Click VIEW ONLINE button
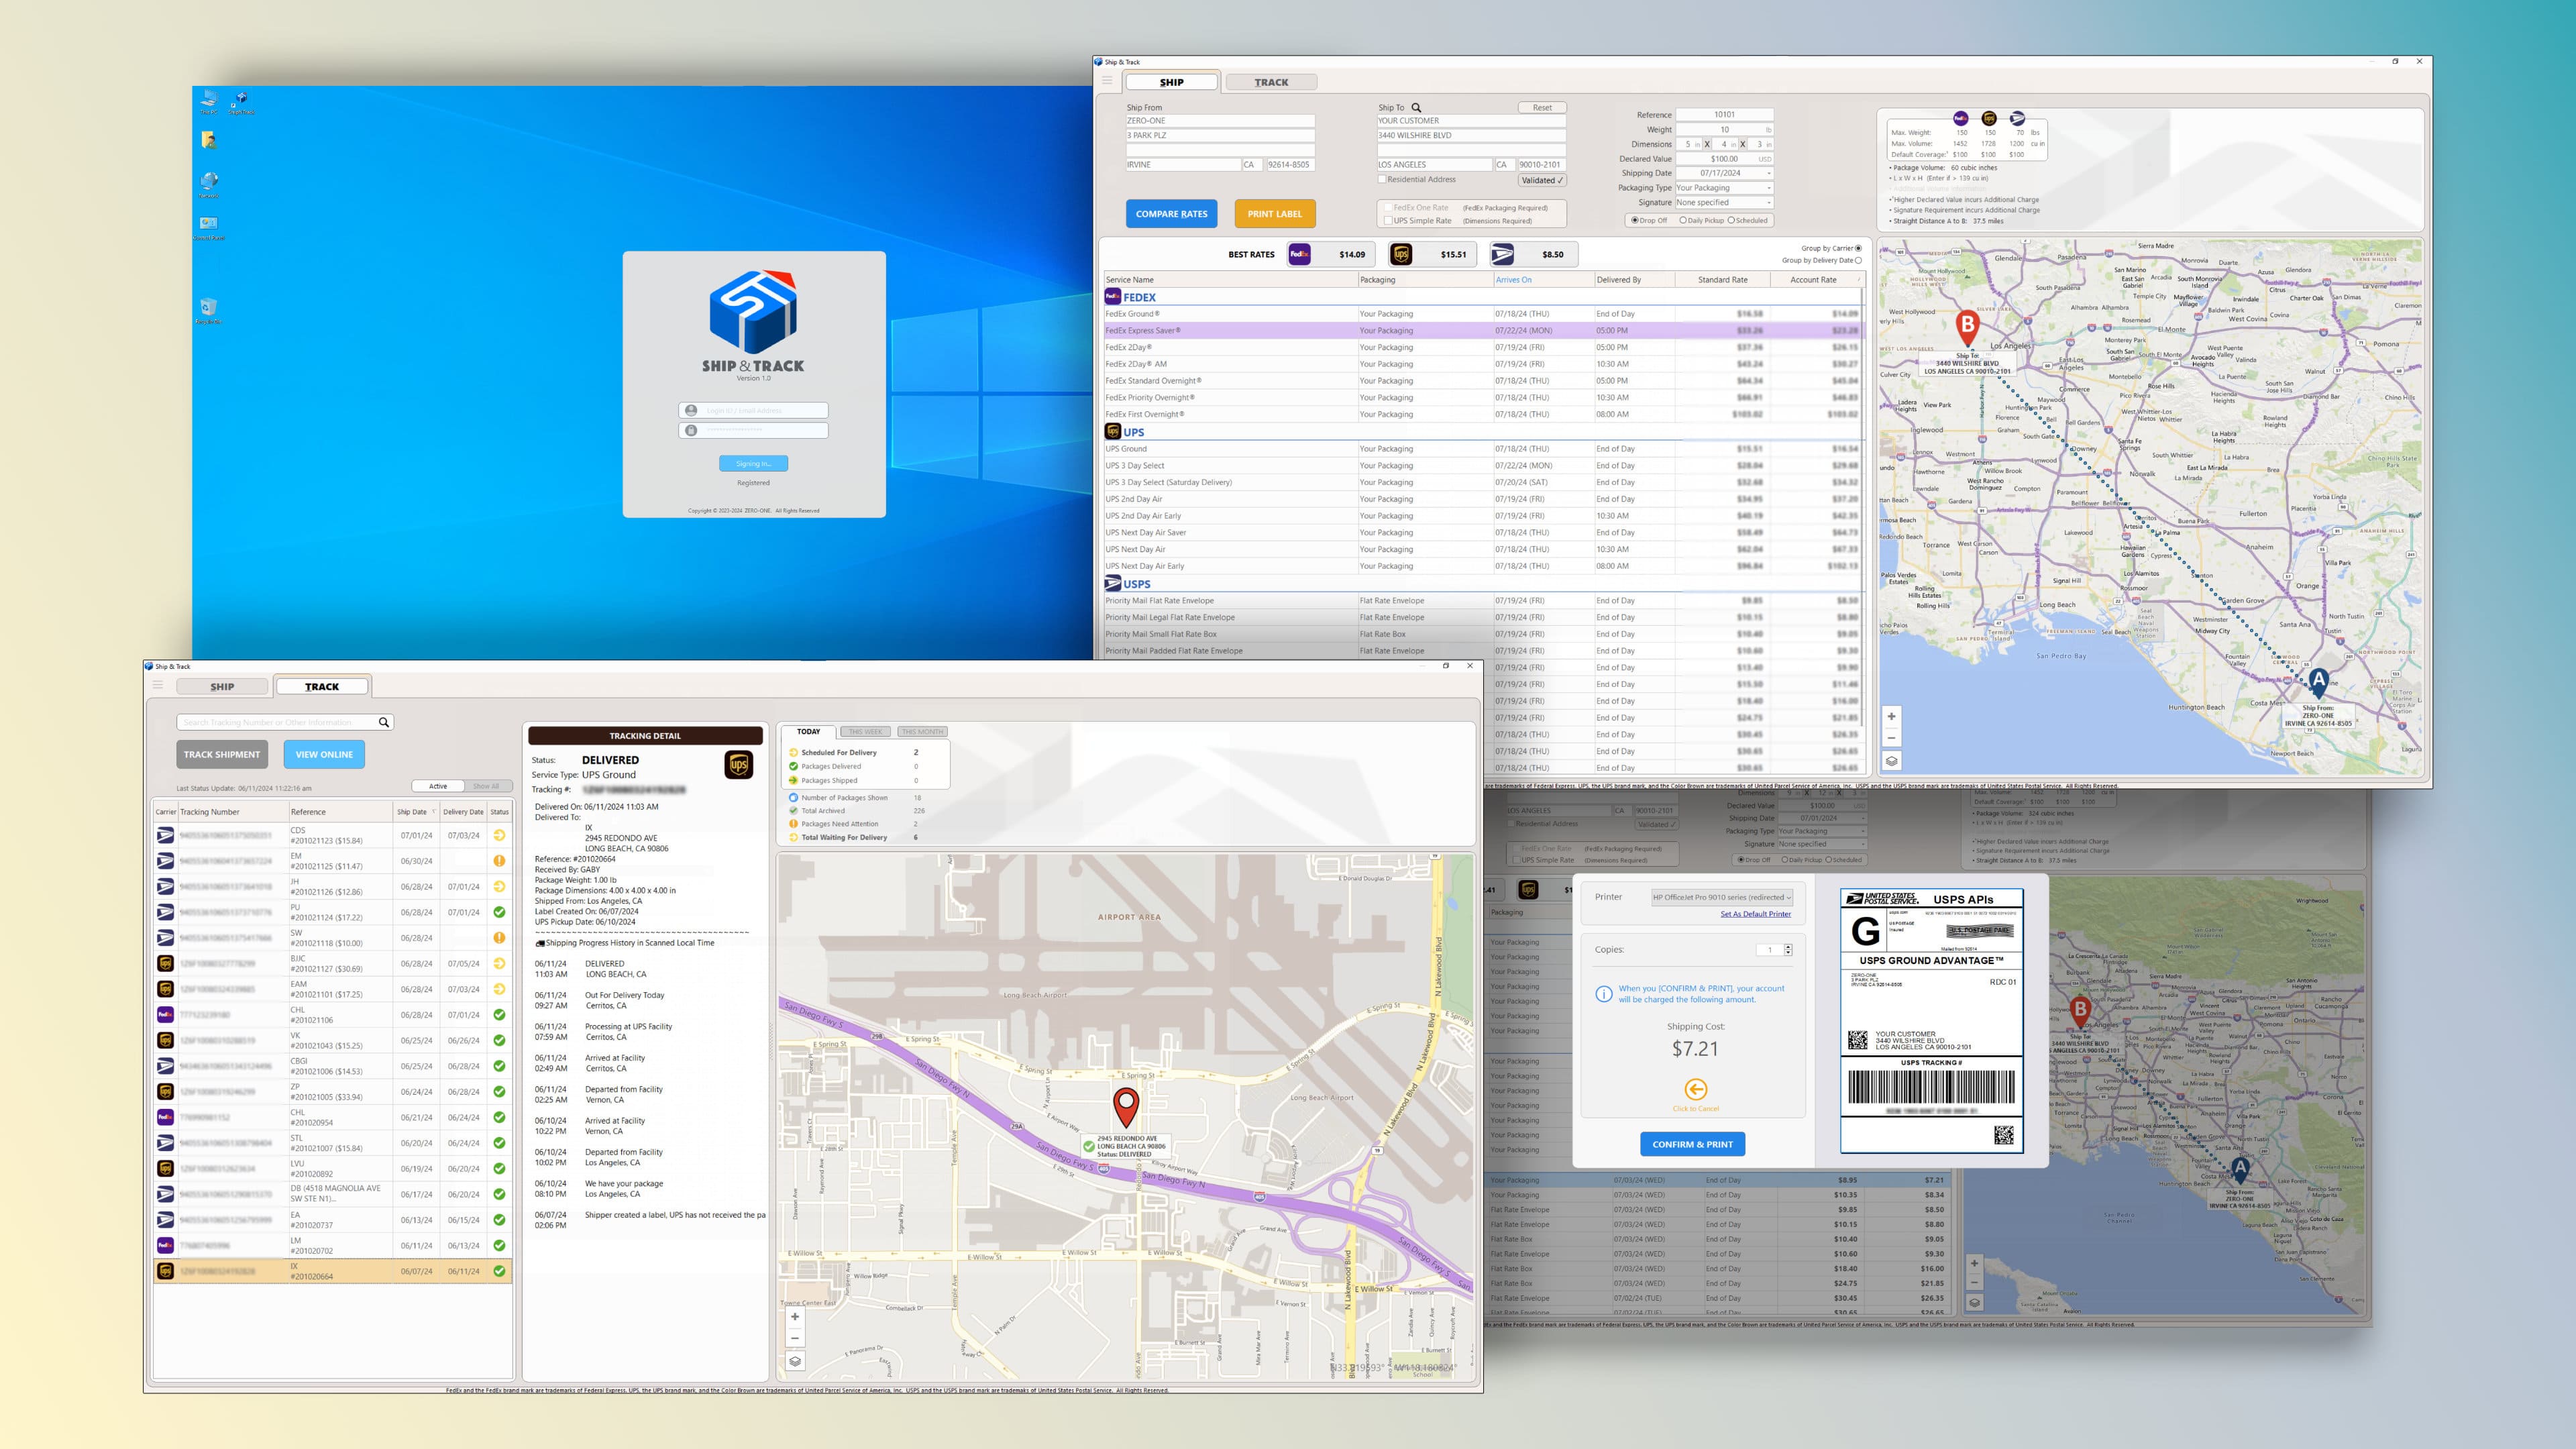The height and width of the screenshot is (1449, 2576). [x=324, y=754]
